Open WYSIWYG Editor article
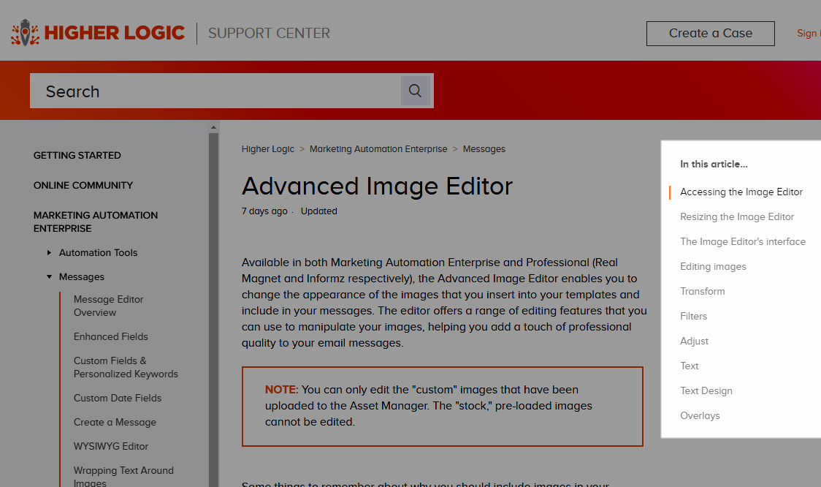Viewport: 821px width, 487px height. coord(110,446)
